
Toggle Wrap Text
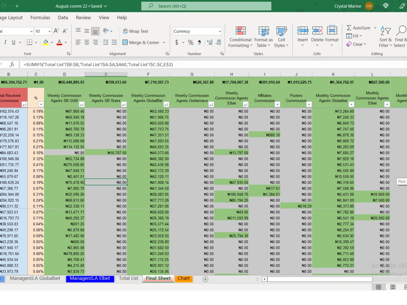click(136, 31)
